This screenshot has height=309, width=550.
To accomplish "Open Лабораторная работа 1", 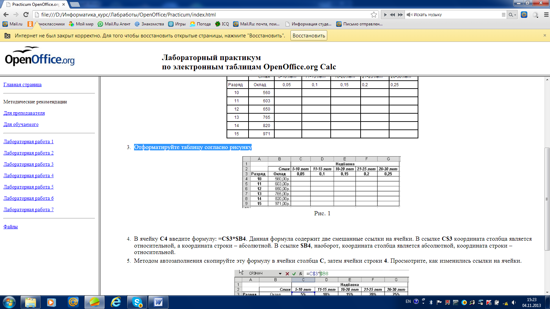I will click(x=29, y=141).
